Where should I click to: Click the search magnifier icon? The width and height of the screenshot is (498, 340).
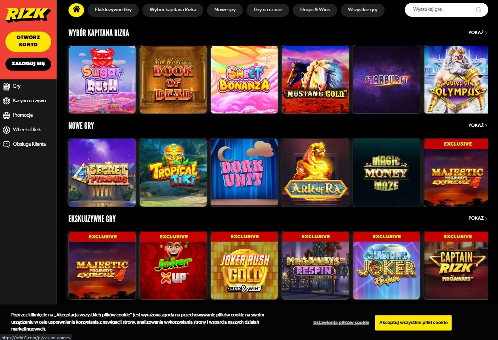[478, 10]
